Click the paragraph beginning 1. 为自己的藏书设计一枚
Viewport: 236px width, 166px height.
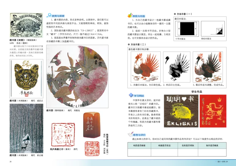click(149, 24)
